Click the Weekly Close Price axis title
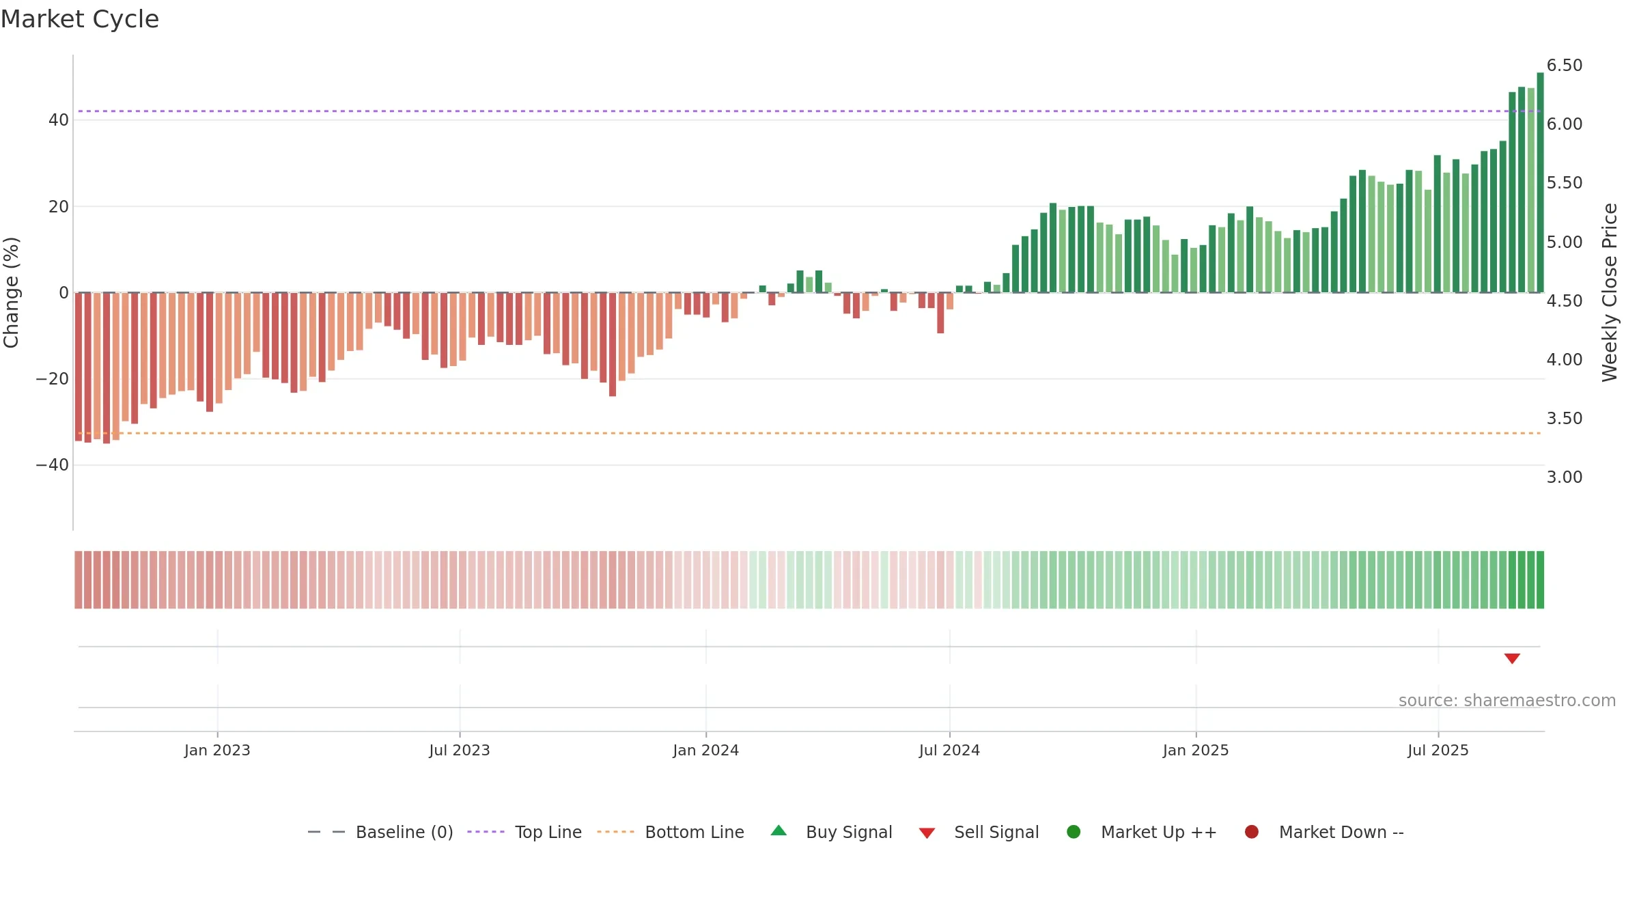Viewport: 1639px width, 922px height. click(x=1610, y=292)
